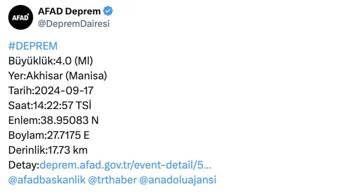Open the @trthaber mention
This screenshot has width=349, height=195.
point(113,180)
